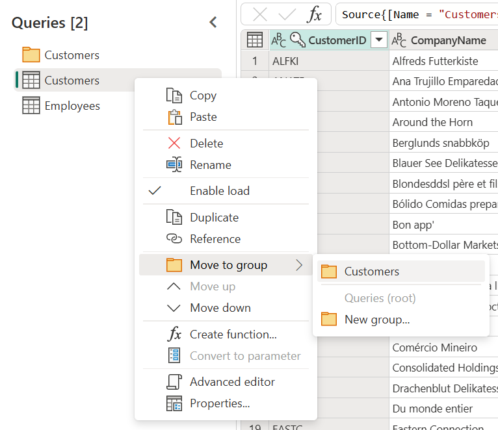This screenshot has width=498, height=430.
Task: Select the Ana Trujillo Emparedados cell
Action: pos(443,81)
